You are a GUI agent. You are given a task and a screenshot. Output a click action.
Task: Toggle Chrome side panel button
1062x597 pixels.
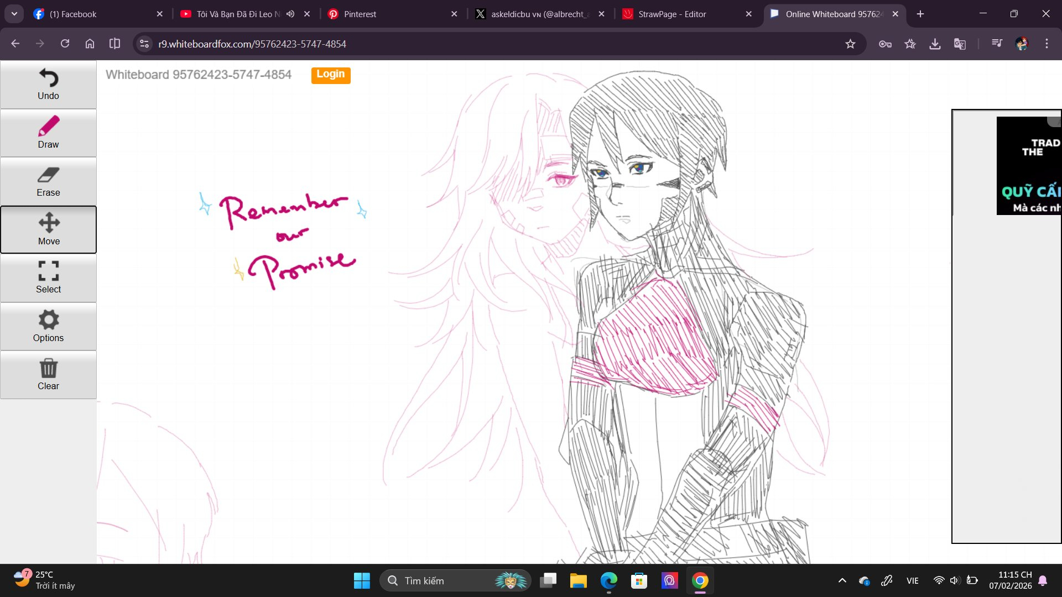coord(114,44)
